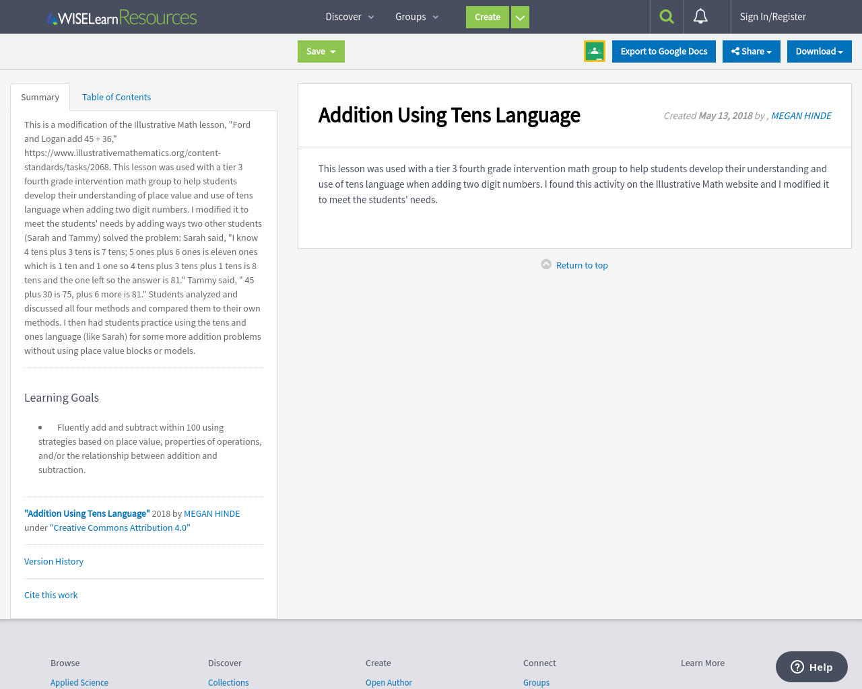Open Share options
Image resolution: width=862 pixels, height=689 pixels.
(751, 51)
